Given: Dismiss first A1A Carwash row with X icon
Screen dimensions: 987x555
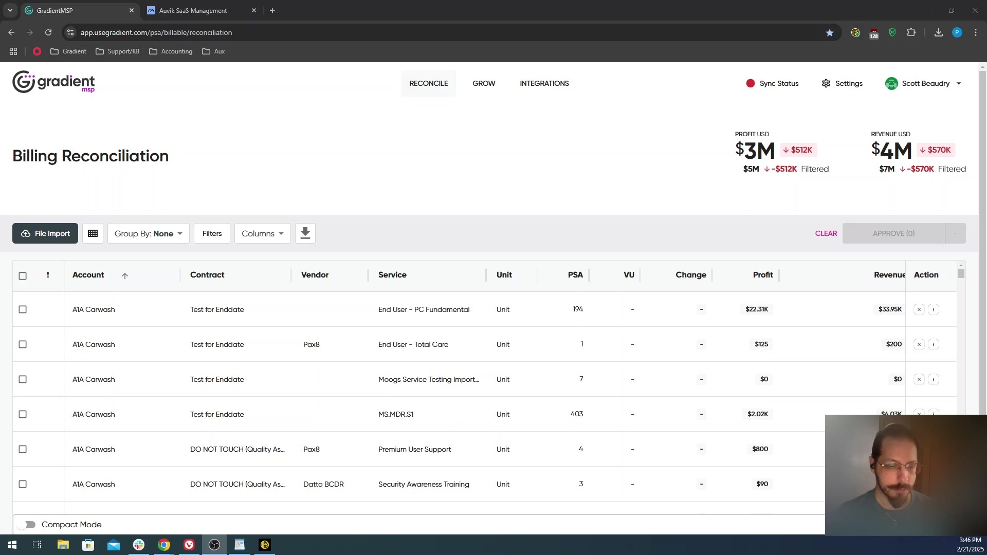Looking at the screenshot, I should 919,309.
